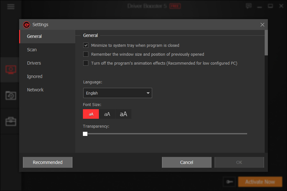Apply Recommended settings
Image resolution: width=287 pixels, height=191 pixels.
pyautogui.click(x=47, y=162)
